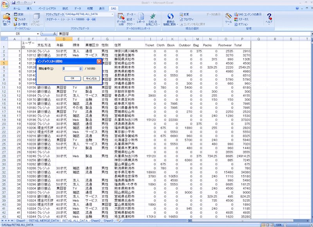Open the データ dropdown in analysis group

point(131,14)
